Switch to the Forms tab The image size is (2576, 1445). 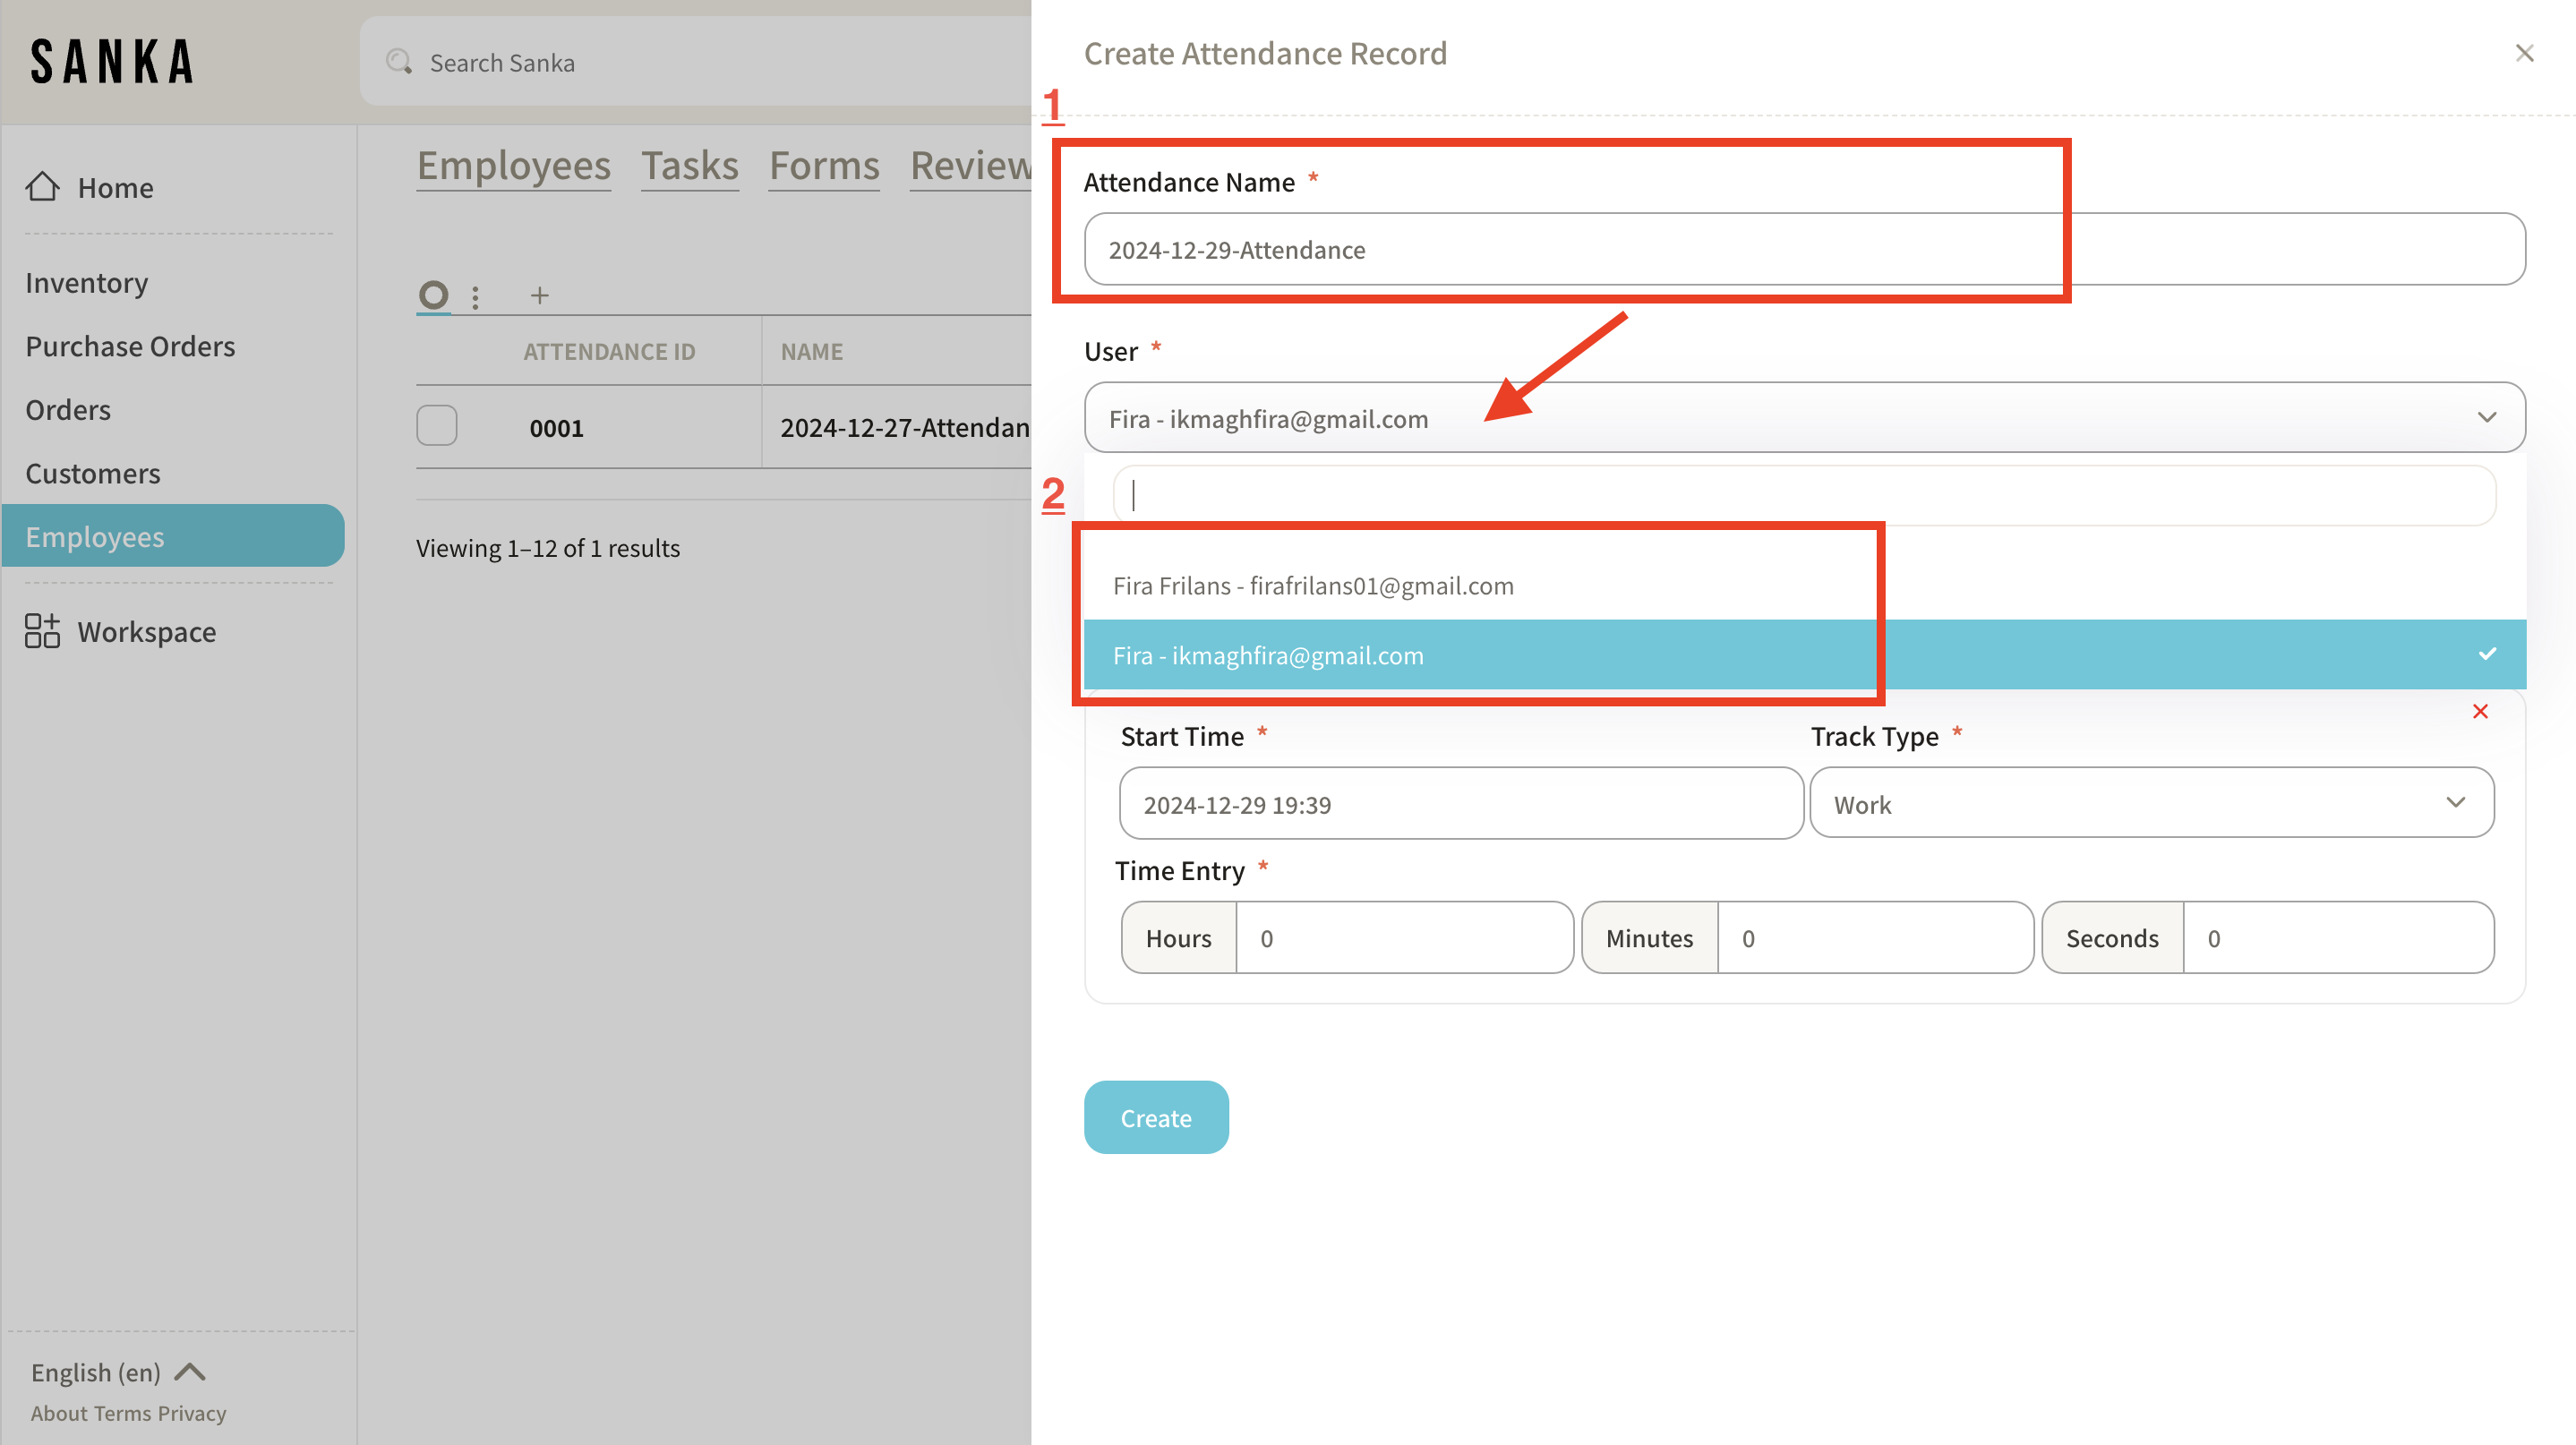824,166
